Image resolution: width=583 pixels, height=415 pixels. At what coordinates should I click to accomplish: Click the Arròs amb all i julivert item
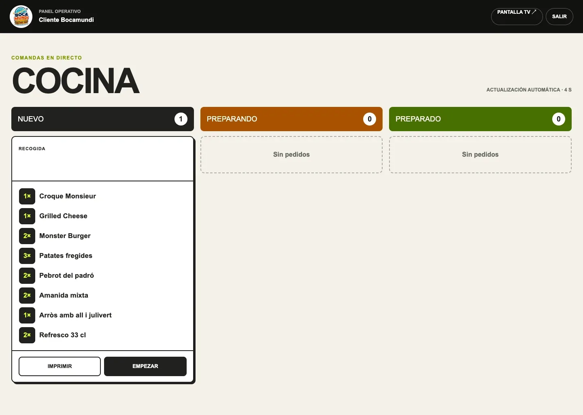(x=75, y=315)
